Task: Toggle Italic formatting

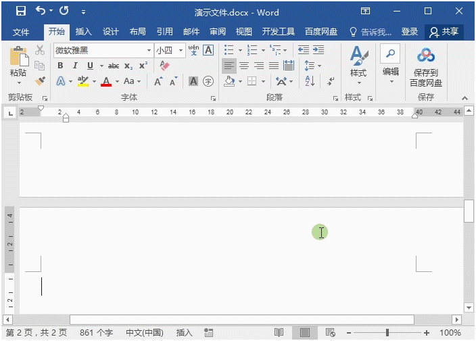Action: pos(75,65)
